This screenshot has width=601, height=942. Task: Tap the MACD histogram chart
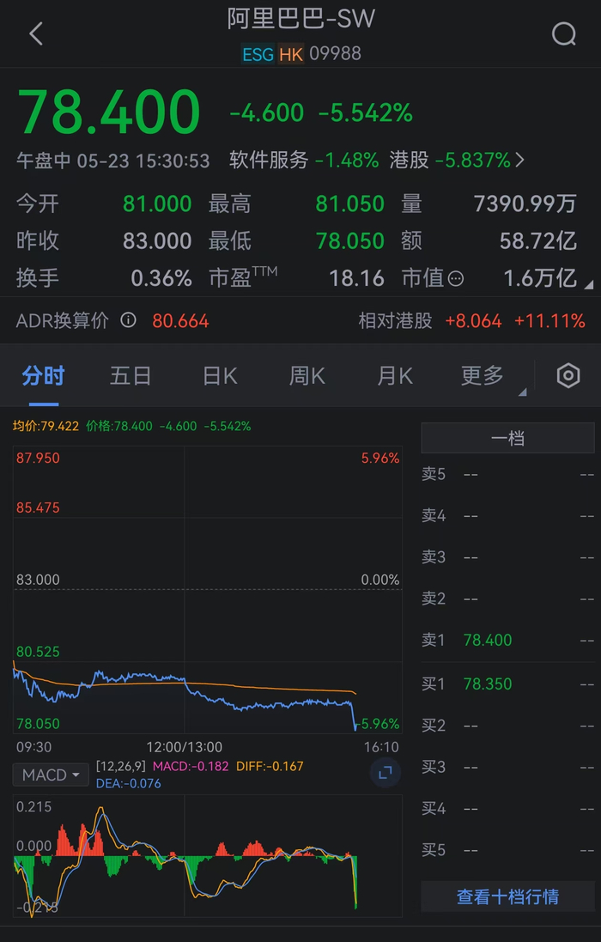pos(207,856)
